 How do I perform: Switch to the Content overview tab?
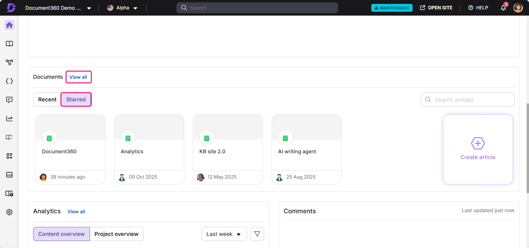(61, 234)
